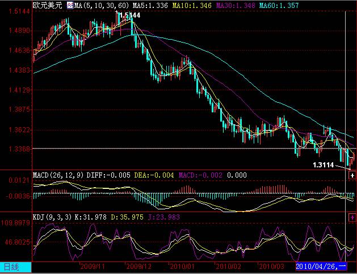The height and width of the screenshot is (274, 357).
Task: Click the DIFF:-0.005 value
Action: point(108,175)
